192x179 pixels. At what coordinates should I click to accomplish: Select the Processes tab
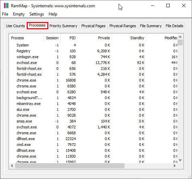37,25
